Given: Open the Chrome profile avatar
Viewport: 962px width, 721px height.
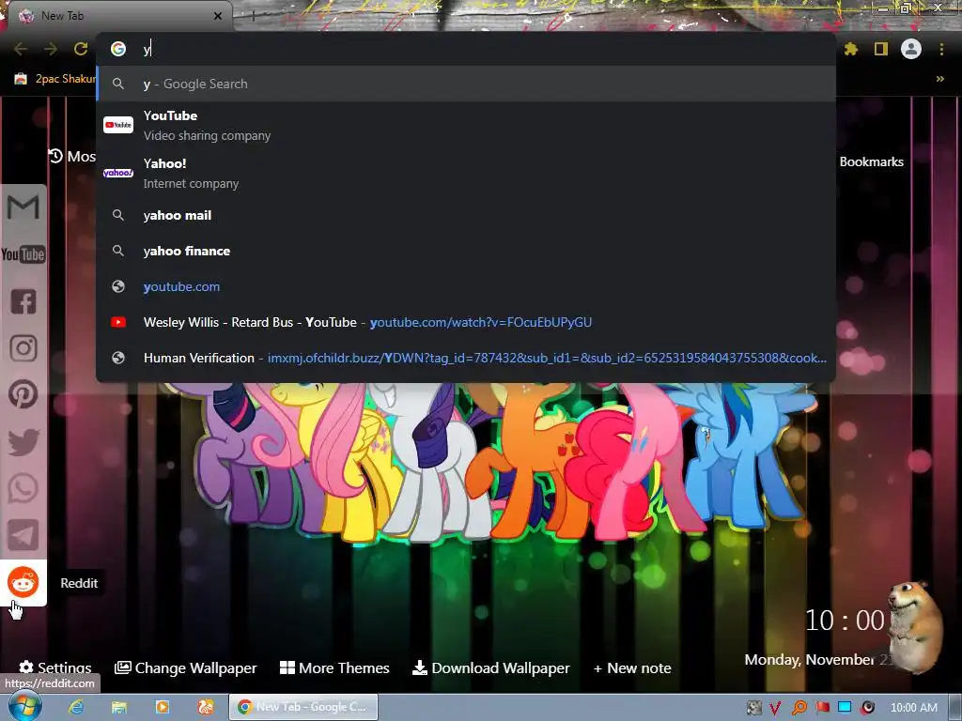Looking at the screenshot, I should pos(911,49).
